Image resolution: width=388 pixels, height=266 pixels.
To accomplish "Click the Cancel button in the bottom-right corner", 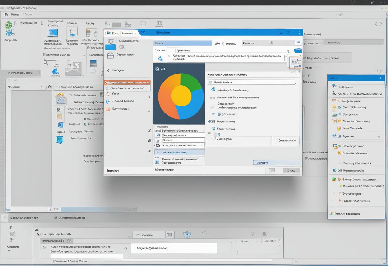I will (x=291, y=170).
